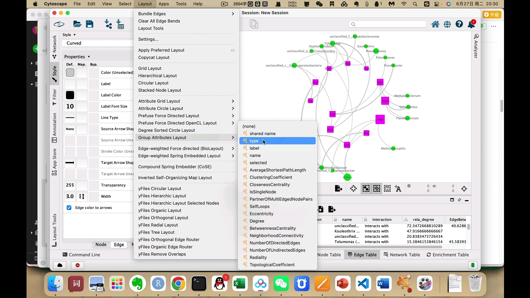This screenshot has height=298, width=530.
Task: Toggle the edge selection mode icon
Action: coord(377,189)
